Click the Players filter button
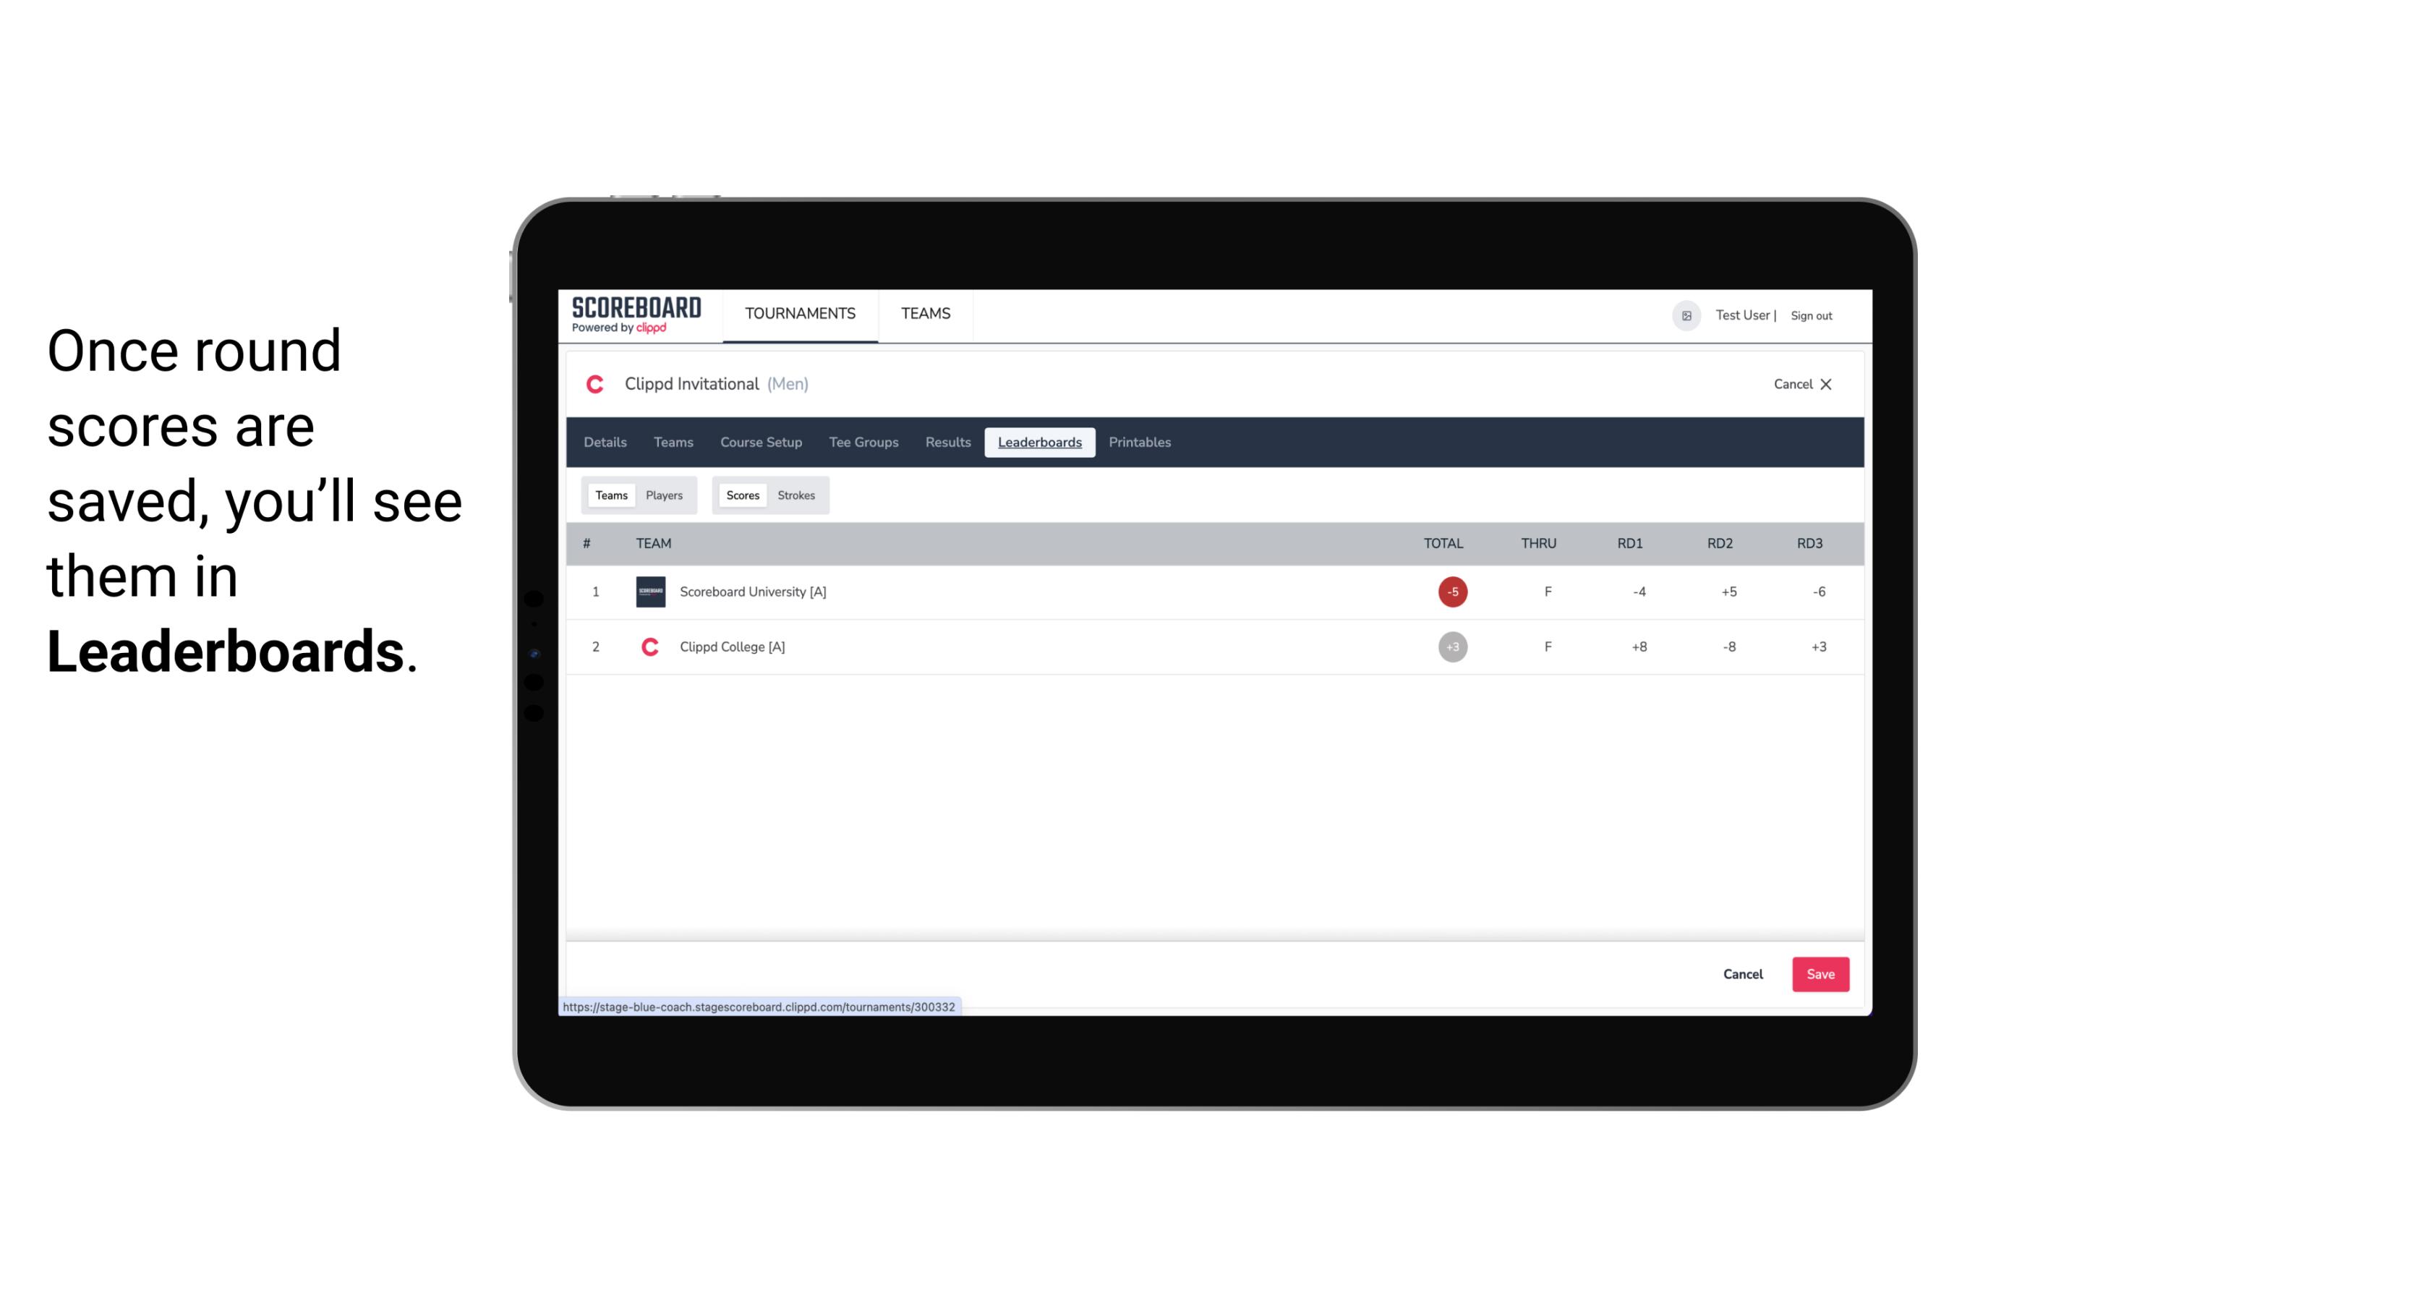 click(665, 494)
